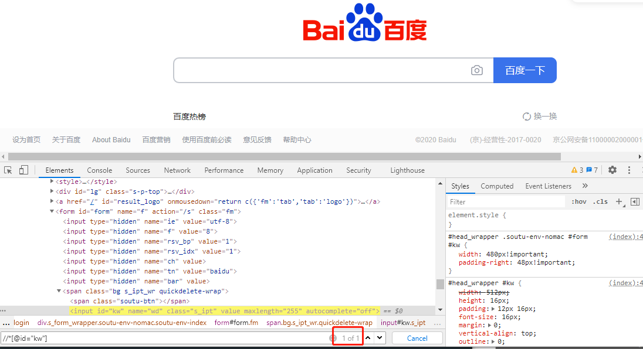The image size is (643, 349).
Task: Expand the outline shorthand triangle
Action: pyautogui.click(x=493, y=341)
